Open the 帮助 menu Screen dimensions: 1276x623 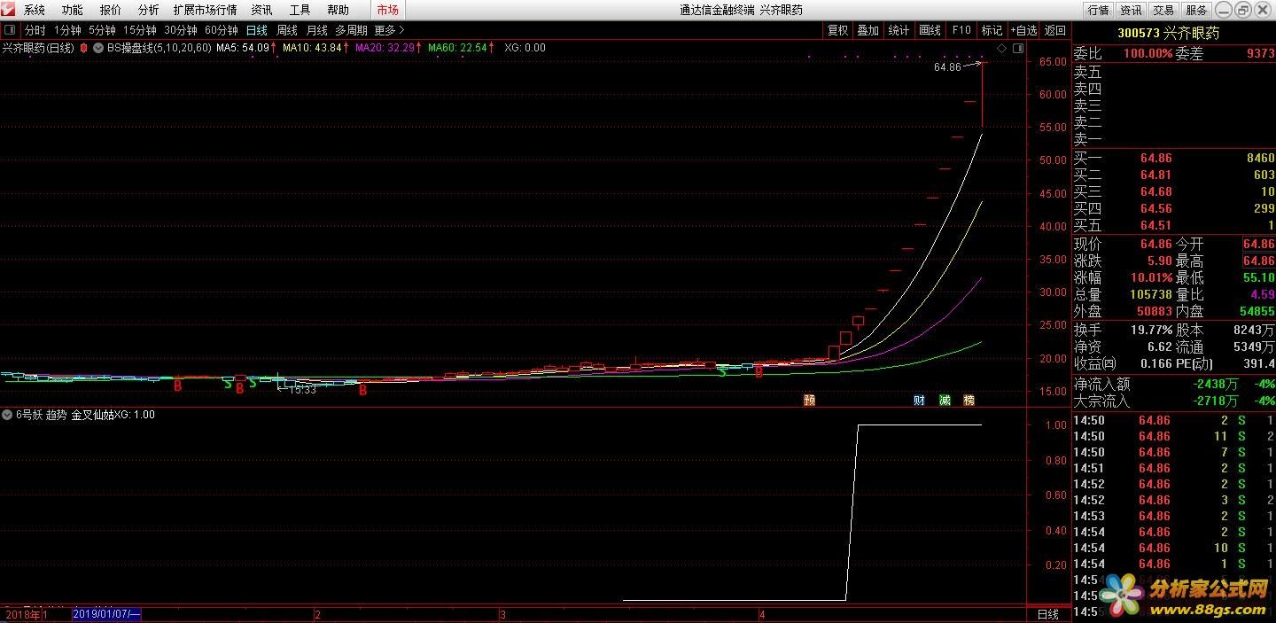[338, 10]
